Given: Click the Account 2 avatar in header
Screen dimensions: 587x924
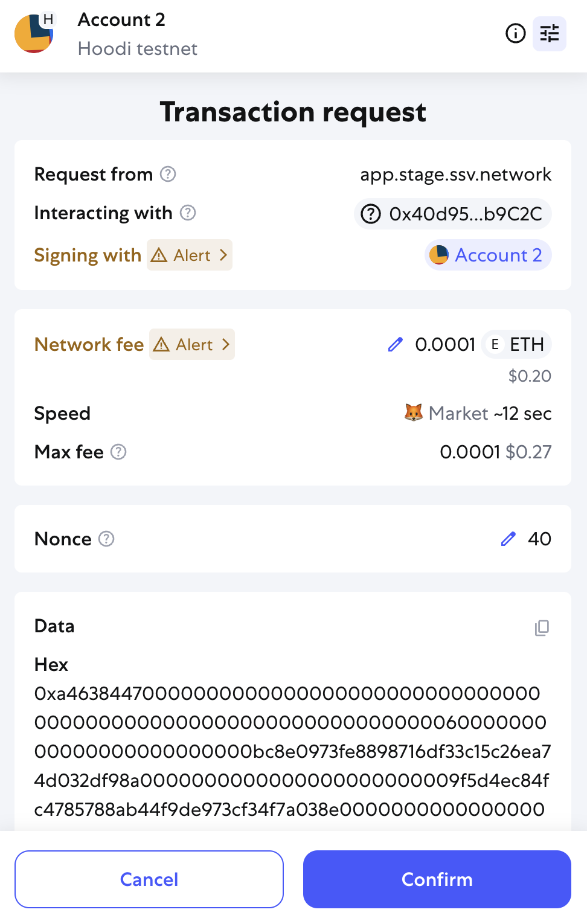Looking at the screenshot, I should click(34, 33).
